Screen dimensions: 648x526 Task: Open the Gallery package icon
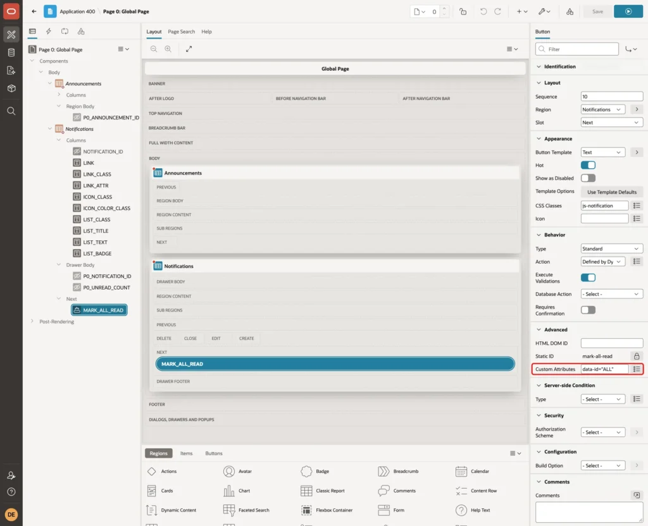11,89
